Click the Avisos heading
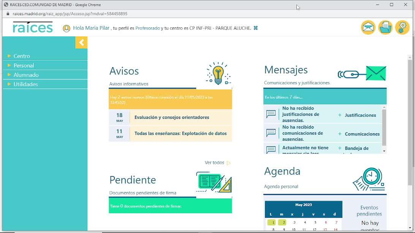415x233 pixels. click(x=124, y=71)
